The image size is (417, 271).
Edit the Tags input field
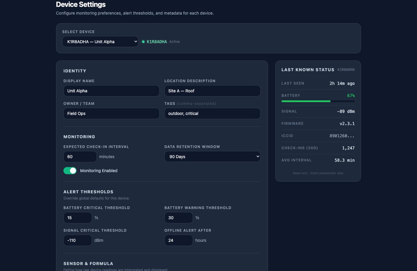click(212, 114)
